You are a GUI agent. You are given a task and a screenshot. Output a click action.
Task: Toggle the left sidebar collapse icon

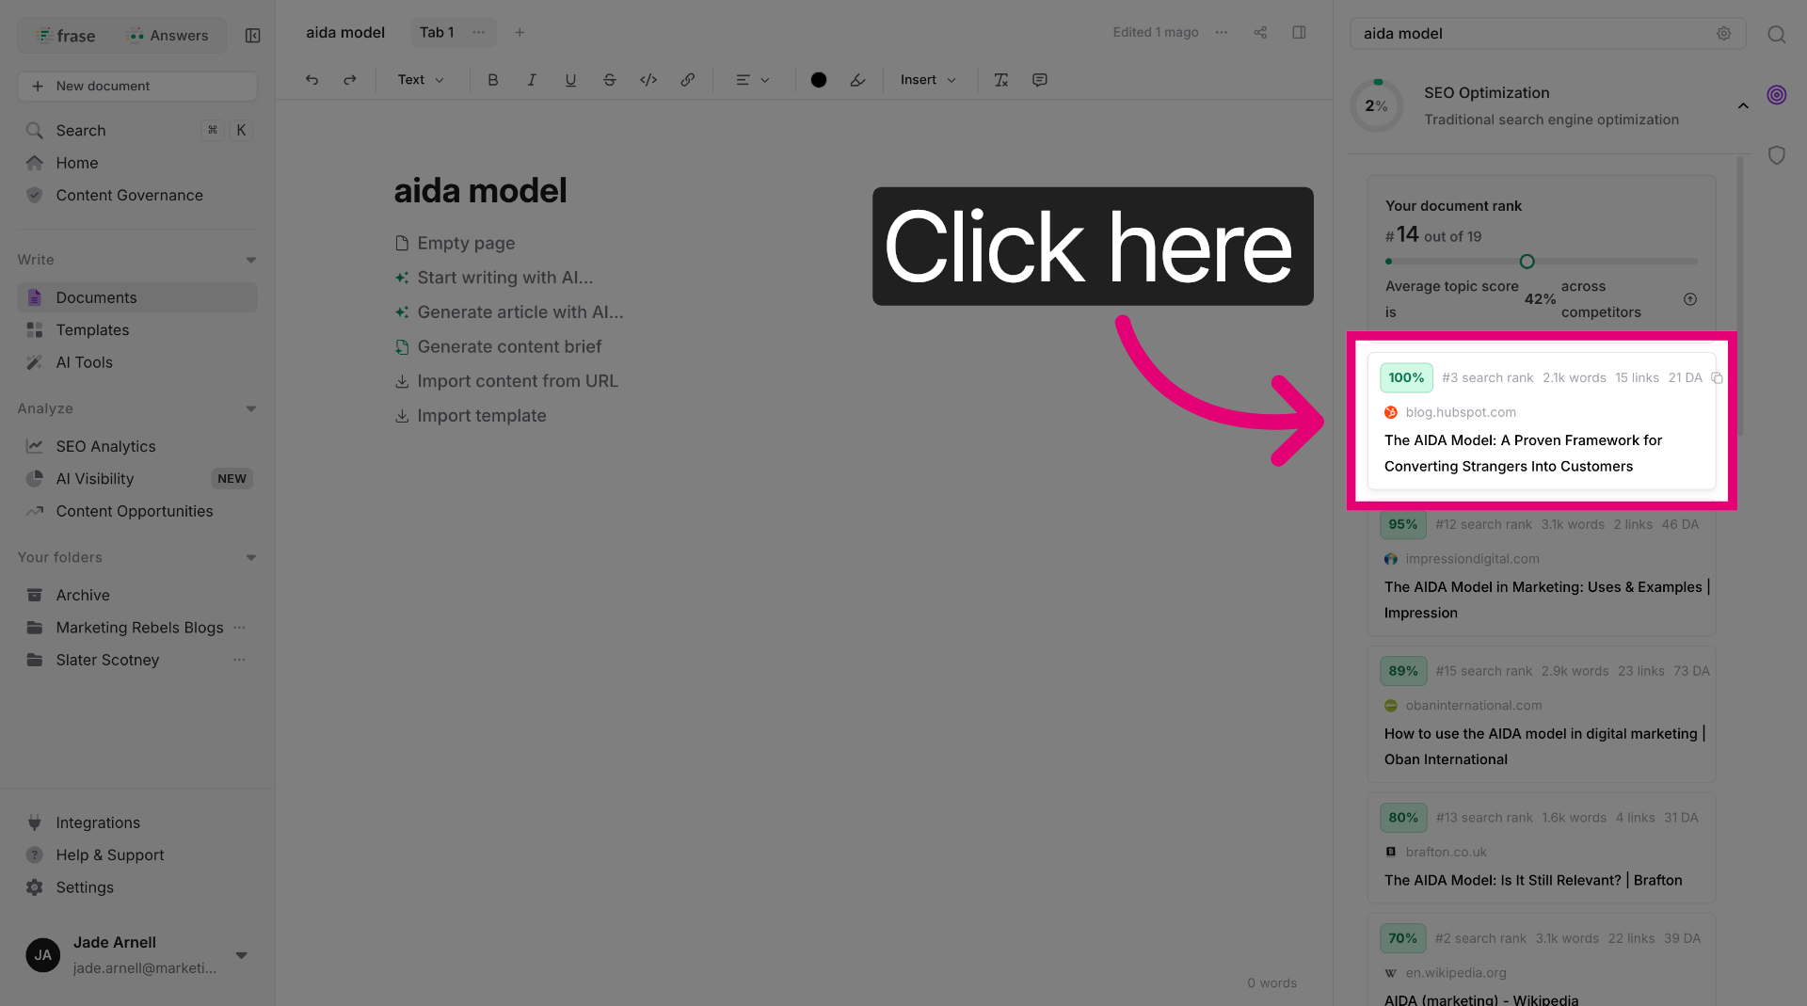(x=252, y=36)
